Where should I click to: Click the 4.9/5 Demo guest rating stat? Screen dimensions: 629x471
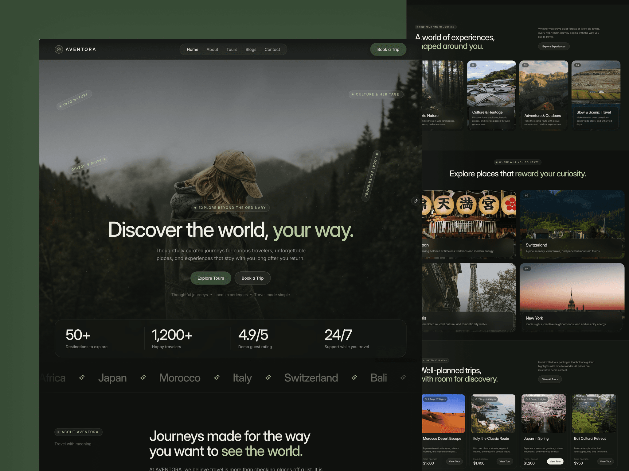255,339
